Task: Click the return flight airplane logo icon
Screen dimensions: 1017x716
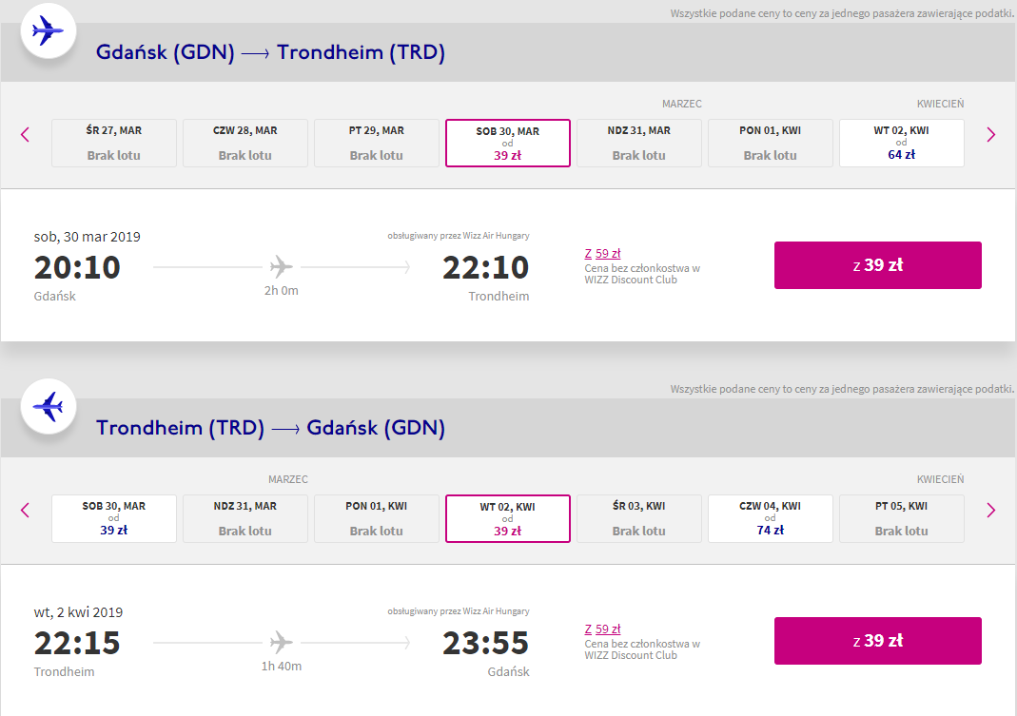Action: point(48,407)
